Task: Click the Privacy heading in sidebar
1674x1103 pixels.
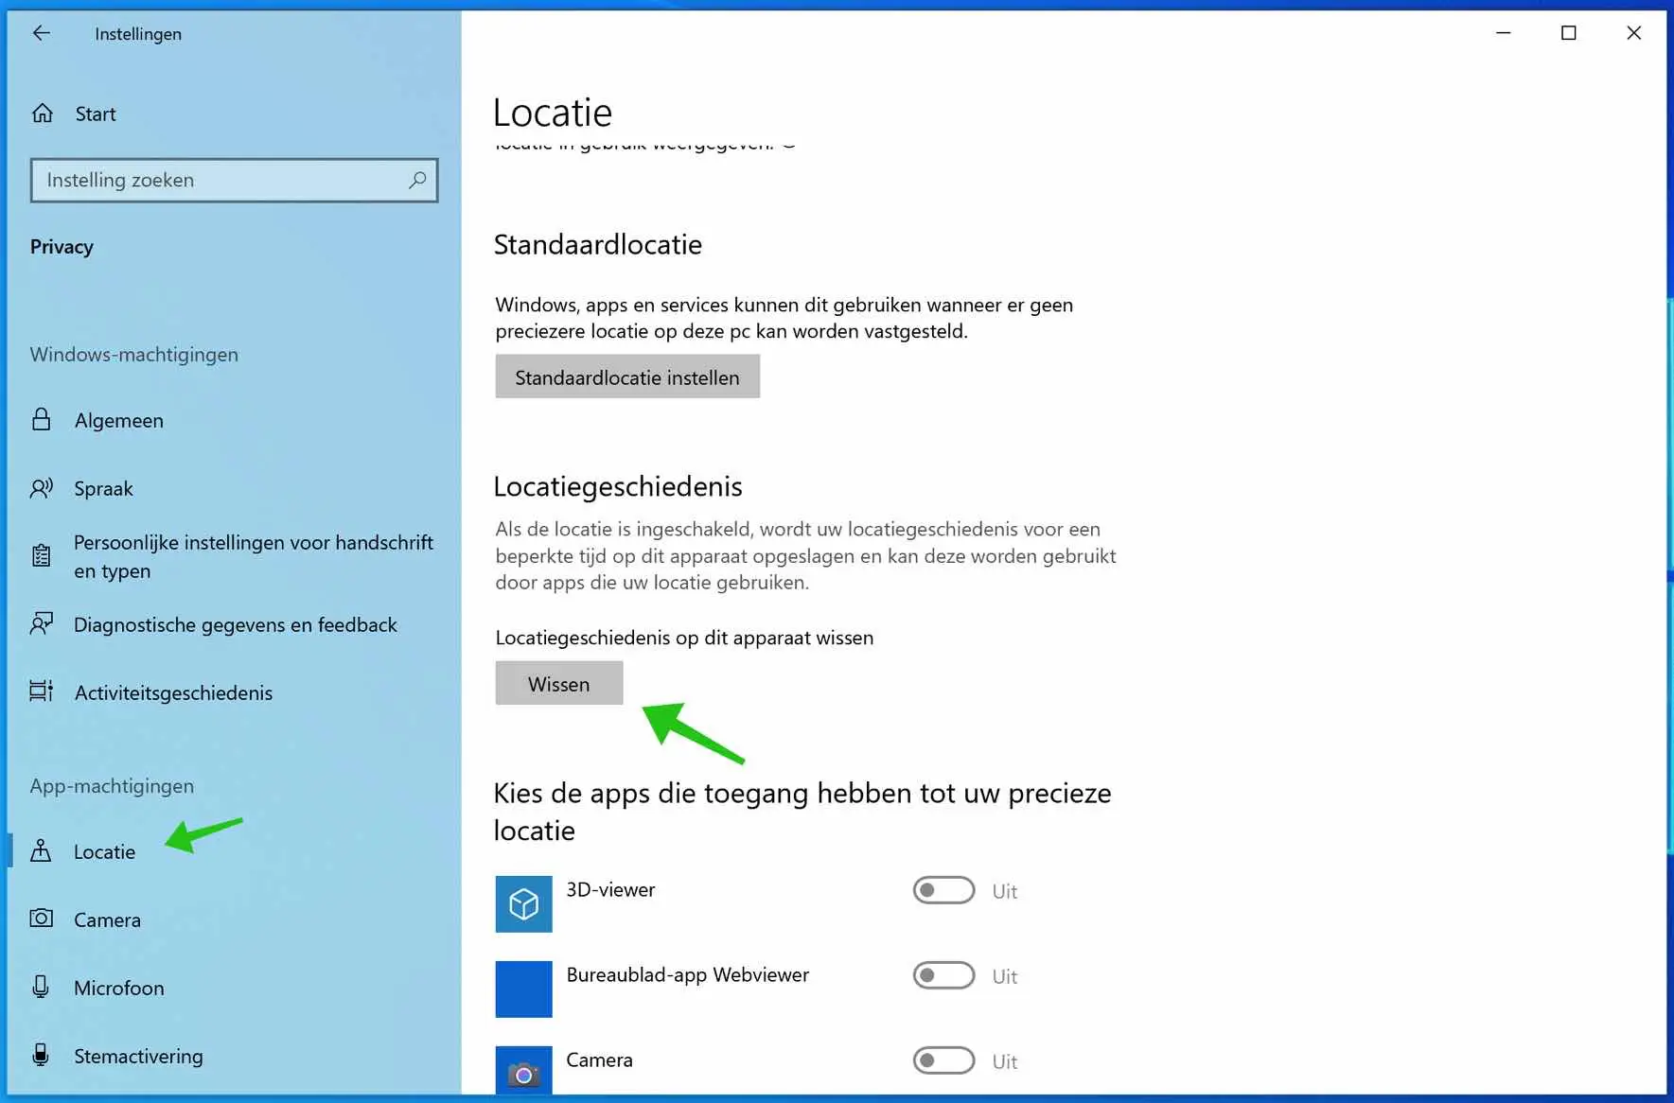Action: pos(62,246)
